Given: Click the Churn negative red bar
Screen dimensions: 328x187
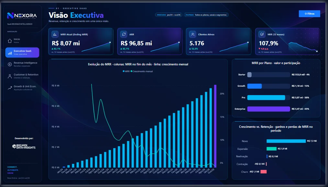Looking at the screenshot, I should (x=264, y=171).
